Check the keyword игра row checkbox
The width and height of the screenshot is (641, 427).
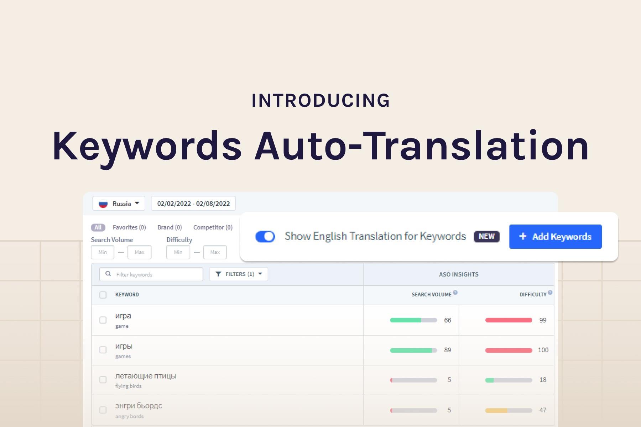103,320
